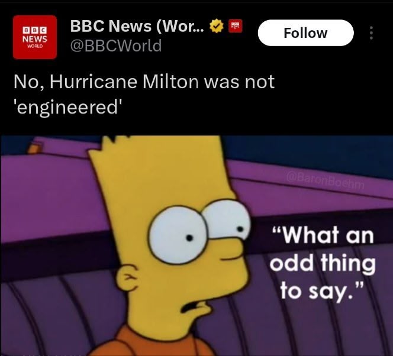Open the Bart Simpson meme image
This screenshot has width=393, height=356.
point(196,245)
